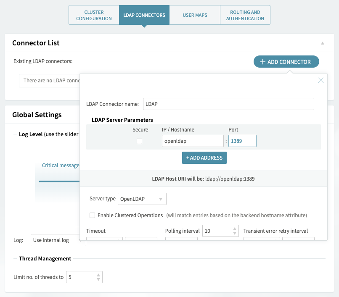This screenshot has height=297, width=339.
Task: Collapse the Connector List panel arrow
Action: coord(323,43)
